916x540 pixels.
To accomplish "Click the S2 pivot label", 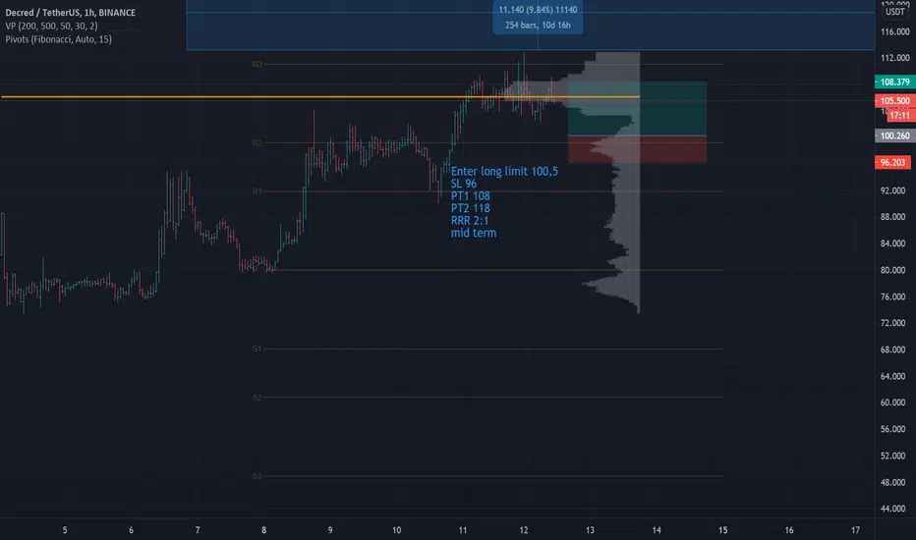I will click(x=258, y=398).
